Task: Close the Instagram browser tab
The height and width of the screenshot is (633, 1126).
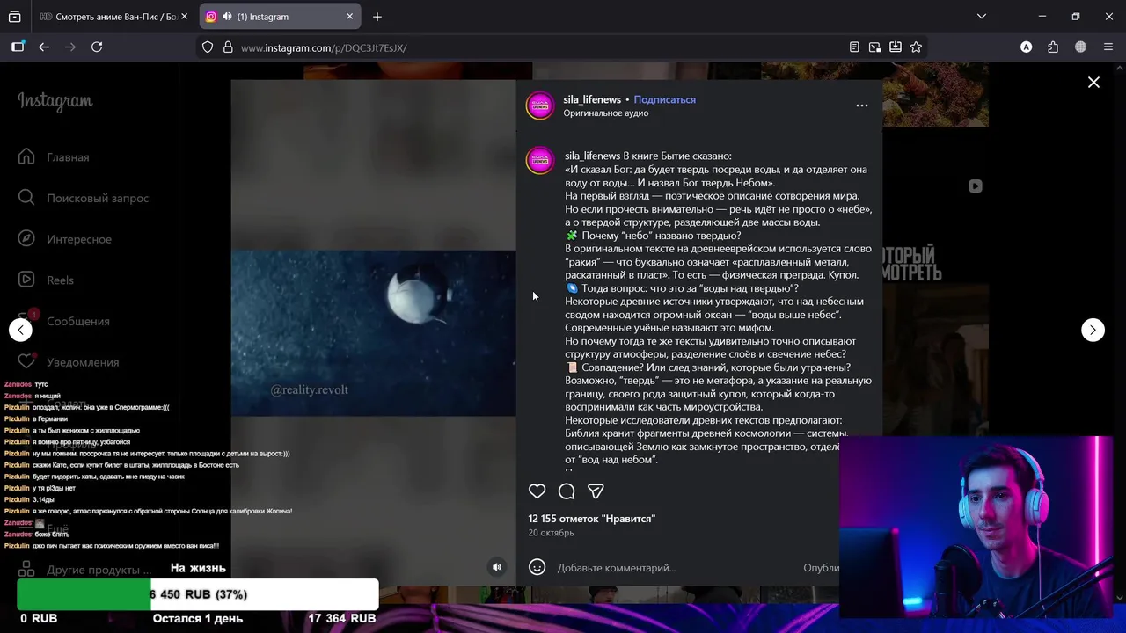Action: (x=349, y=17)
